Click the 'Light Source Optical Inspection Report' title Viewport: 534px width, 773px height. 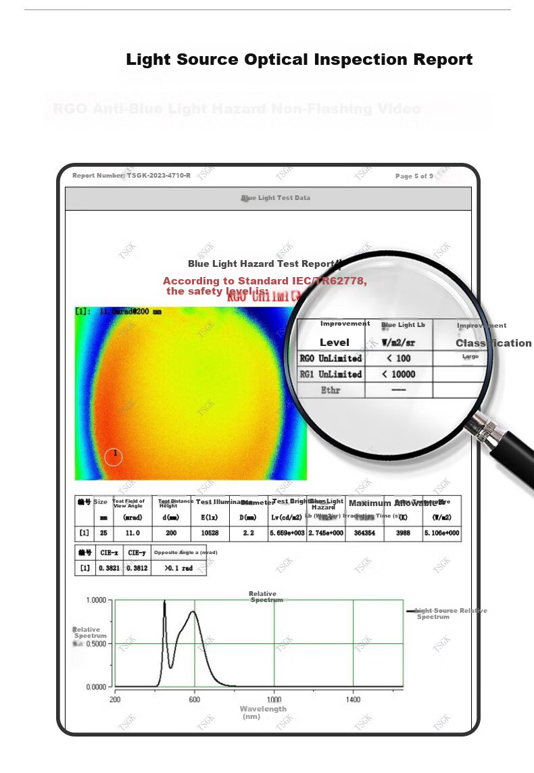point(299,59)
